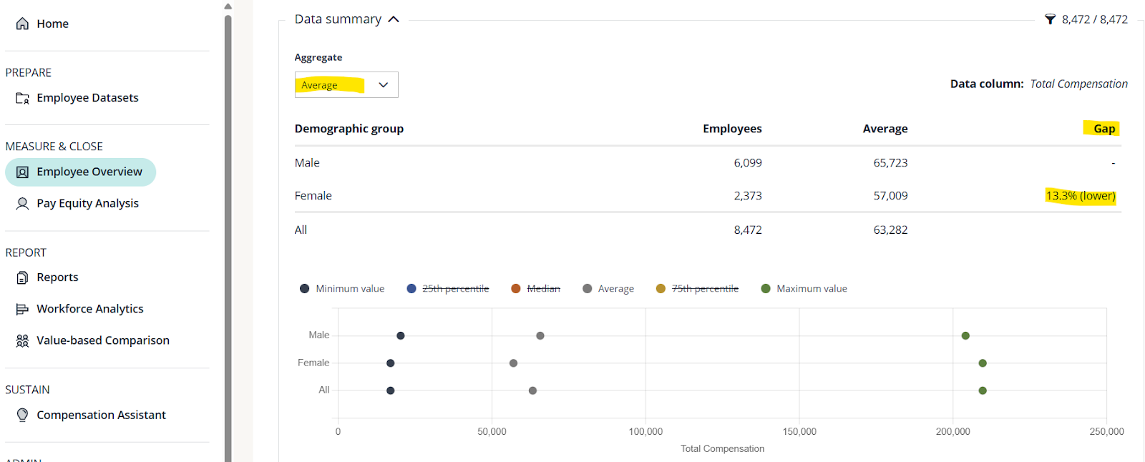Viewport: 1145px width, 462px height.
Task: Click the Female demographic group row label
Action: 313,196
